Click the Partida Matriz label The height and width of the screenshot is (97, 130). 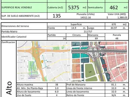[9, 32]
